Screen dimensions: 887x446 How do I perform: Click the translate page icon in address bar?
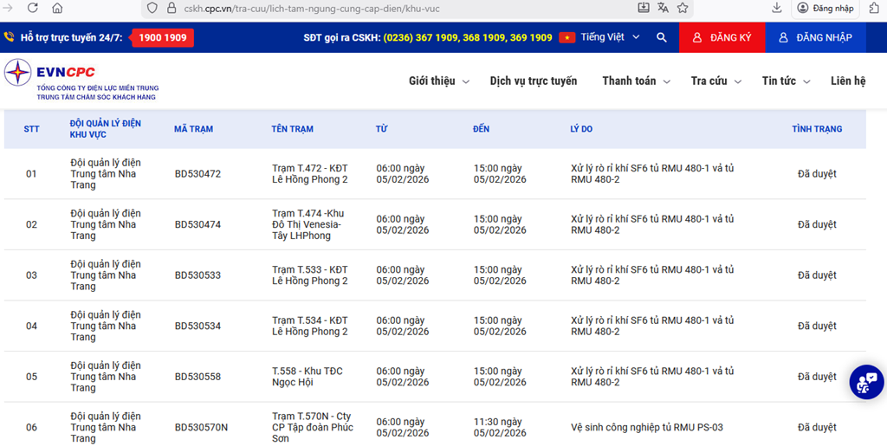[x=663, y=8]
